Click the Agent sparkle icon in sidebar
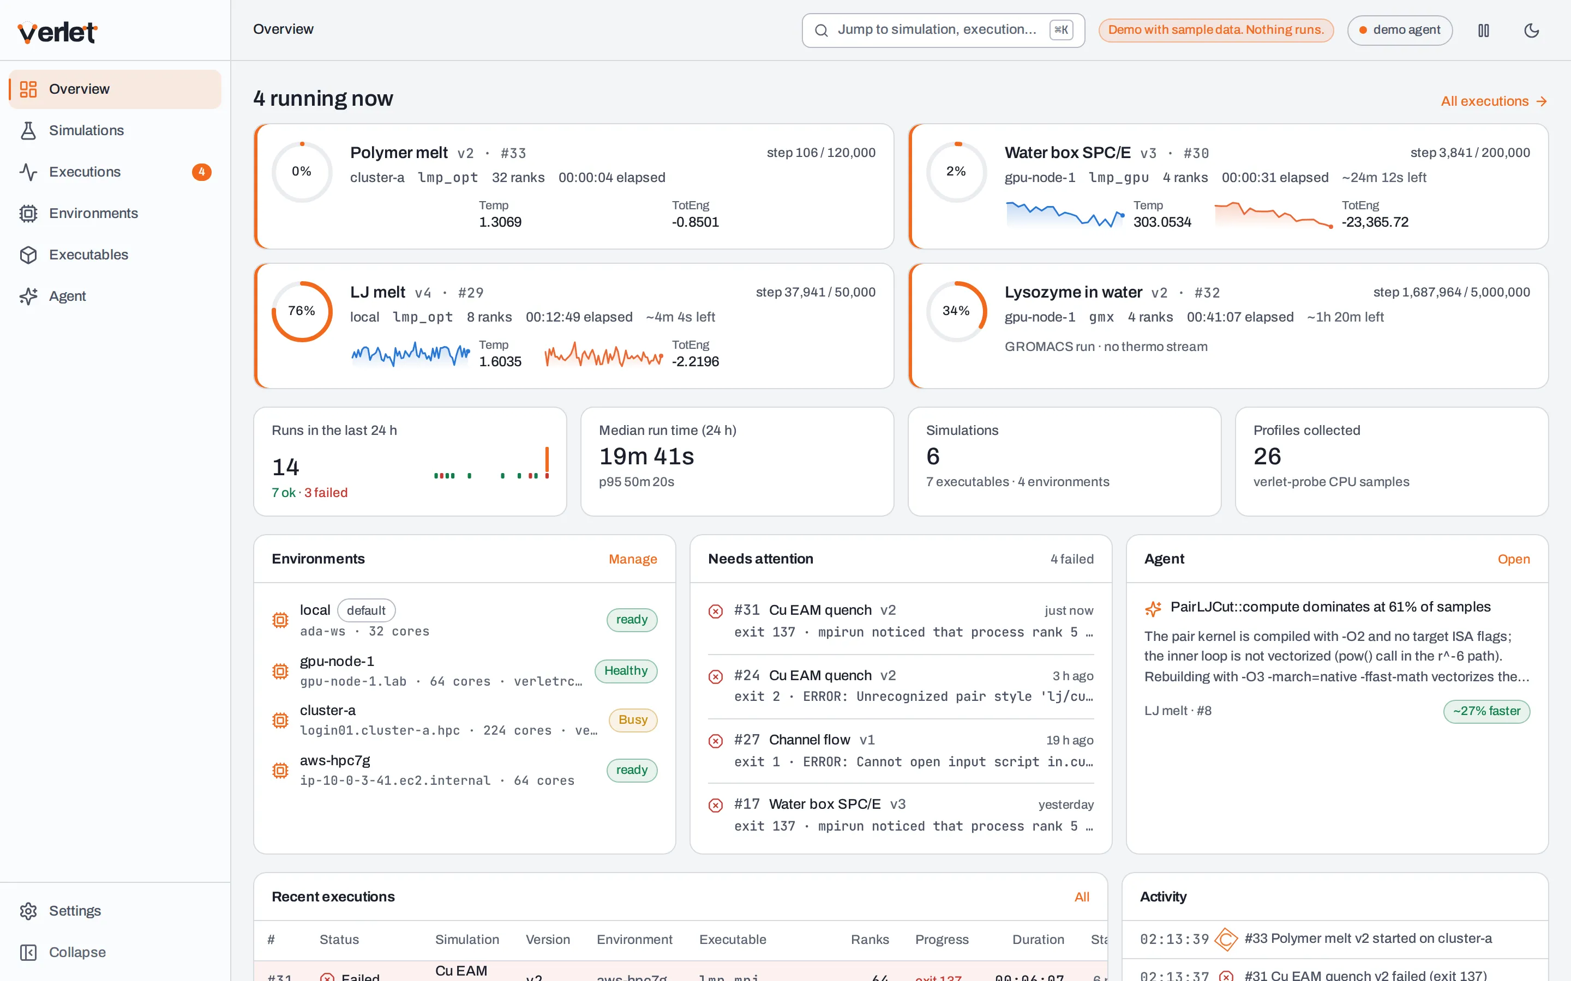The height and width of the screenshot is (981, 1571). [x=28, y=296]
